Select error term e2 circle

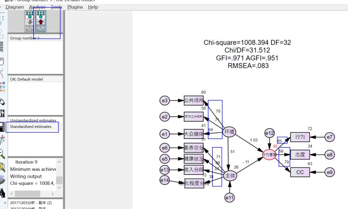165,117
